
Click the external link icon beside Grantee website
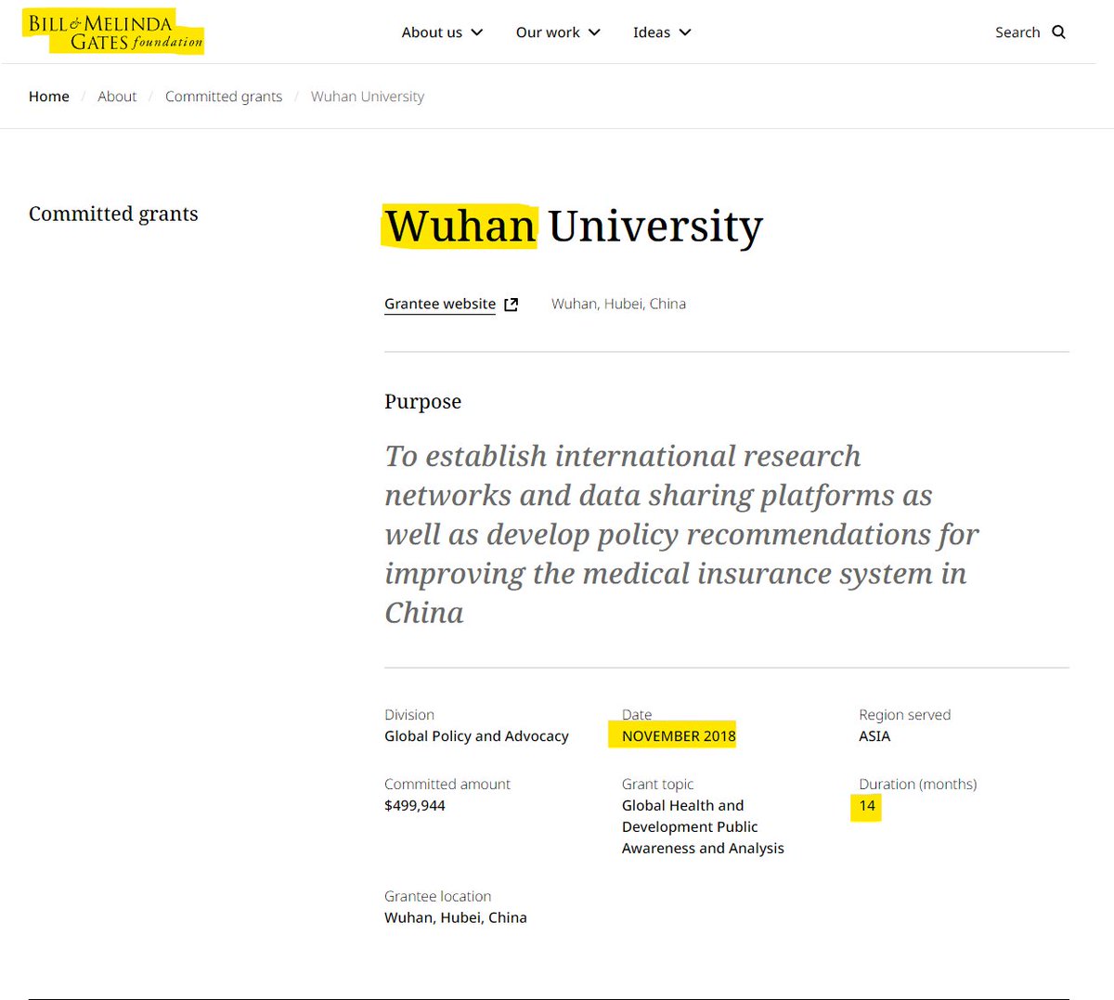tap(511, 305)
